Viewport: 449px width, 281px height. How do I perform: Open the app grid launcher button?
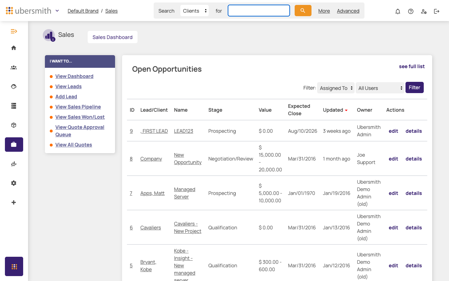[14, 266]
